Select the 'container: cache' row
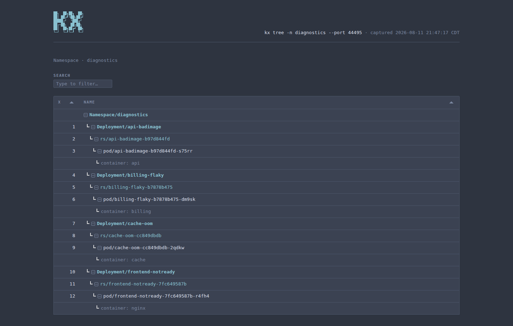This screenshot has height=326, width=513. [256, 260]
